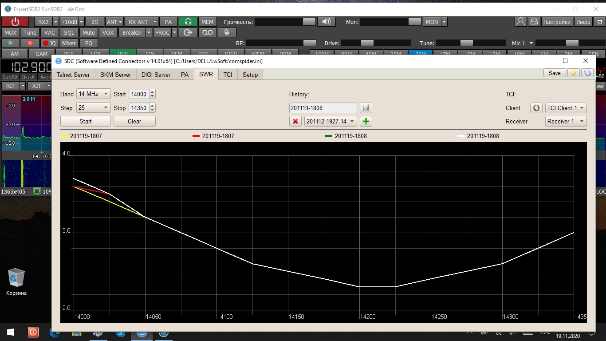Expand the MON dropdown arrow
Screen dimensions: 606x341
pos(444,22)
